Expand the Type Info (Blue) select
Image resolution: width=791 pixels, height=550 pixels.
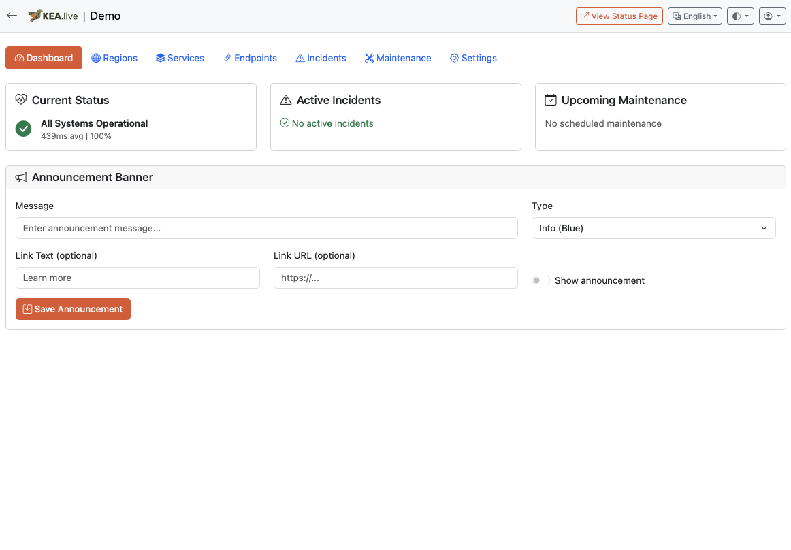(653, 228)
